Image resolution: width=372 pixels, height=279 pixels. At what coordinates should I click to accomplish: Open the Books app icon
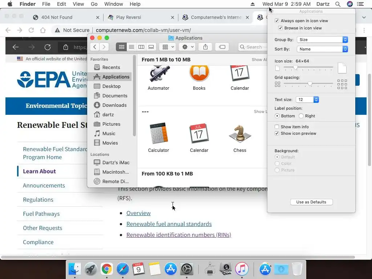[199, 73]
